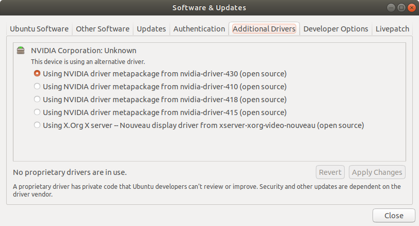This screenshot has width=419, height=226.
Task: Switch to the Other Software tab
Action: (103, 29)
